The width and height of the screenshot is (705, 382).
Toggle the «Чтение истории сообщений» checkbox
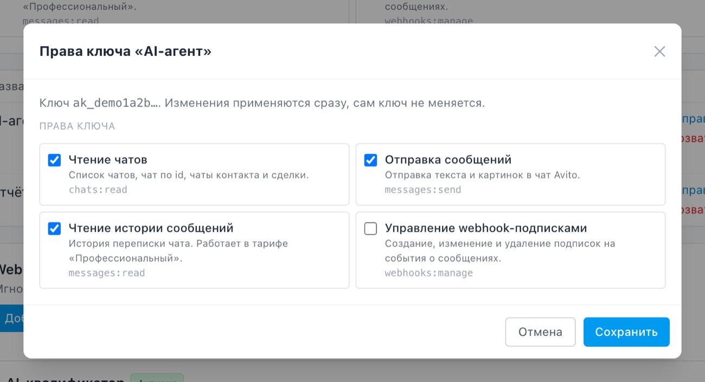pyautogui.click(x=54, y=228)
